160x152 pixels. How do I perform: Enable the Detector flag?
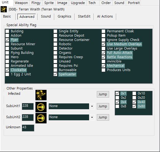pyautogui.click(x=55, y=48)
